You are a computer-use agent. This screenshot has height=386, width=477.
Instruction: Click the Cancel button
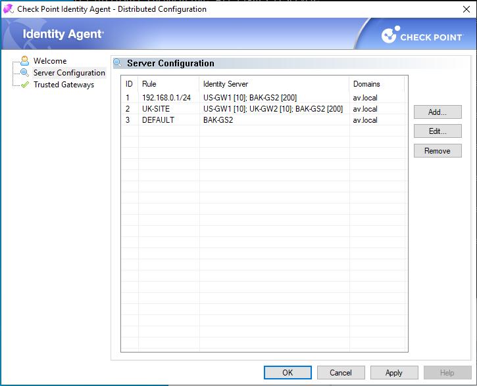pyautogui.click(x=341, y=372)
